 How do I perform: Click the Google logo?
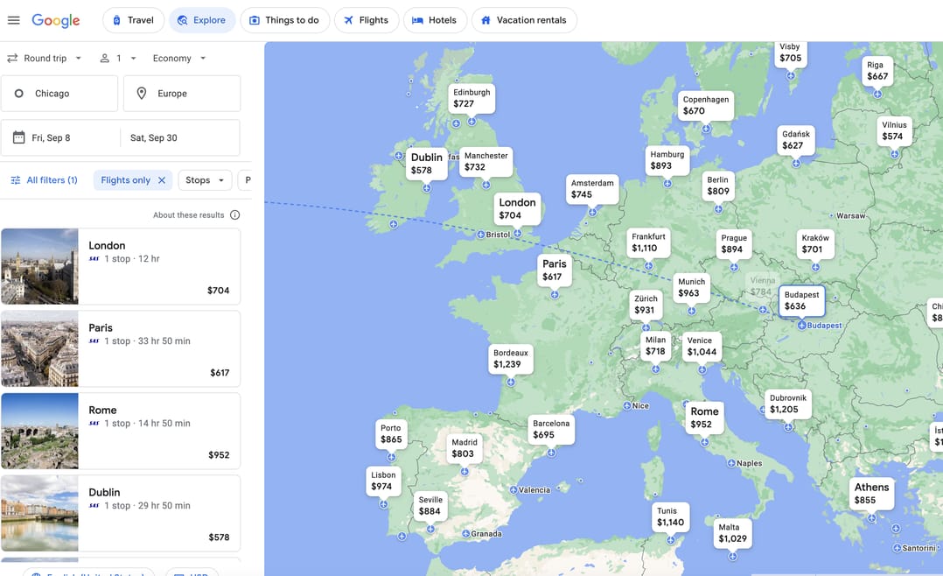(56, 20)
